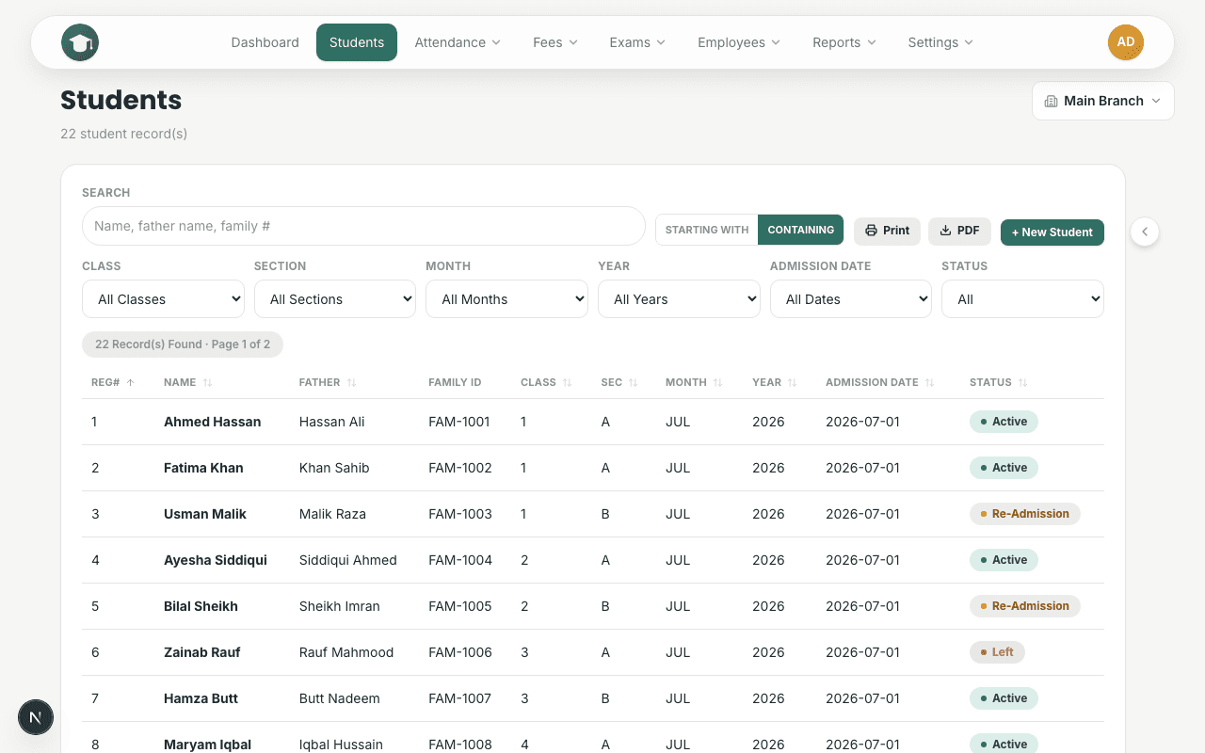Click father name Sheikh Imran
Viewport: 1205px width, 753px height.
point(340,606)
